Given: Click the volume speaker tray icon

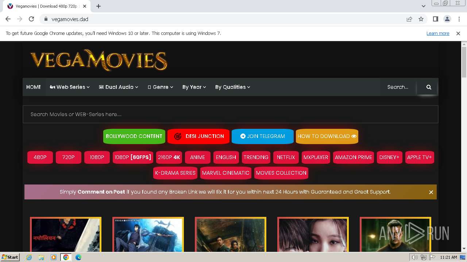Looking at the screenshot, I should [415, 257].
